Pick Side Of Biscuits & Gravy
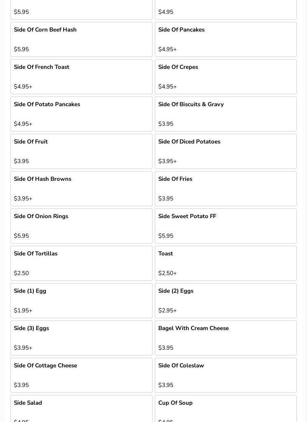 225,114
